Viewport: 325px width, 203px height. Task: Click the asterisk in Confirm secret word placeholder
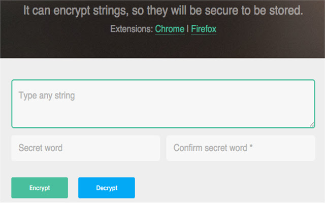[x=251, y=148]
